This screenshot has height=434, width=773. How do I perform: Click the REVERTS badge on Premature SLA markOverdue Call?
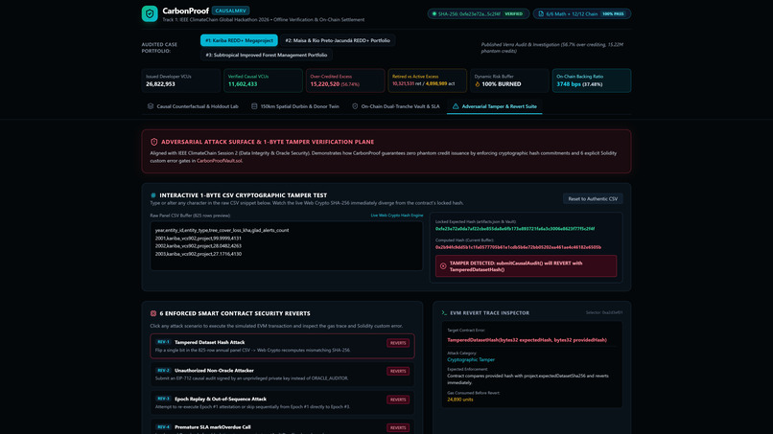398,427
